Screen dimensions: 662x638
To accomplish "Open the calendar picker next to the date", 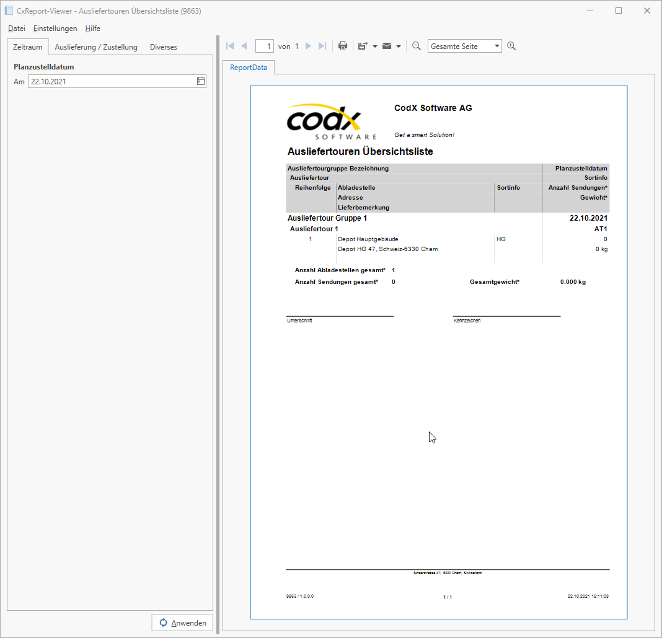I will 200,81.
